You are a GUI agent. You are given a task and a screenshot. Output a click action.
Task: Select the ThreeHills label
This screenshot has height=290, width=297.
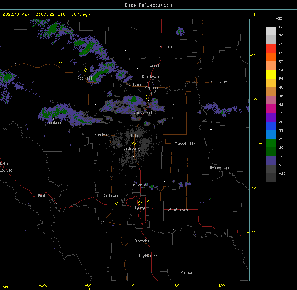pyautogui.click(x=185, y=144)
